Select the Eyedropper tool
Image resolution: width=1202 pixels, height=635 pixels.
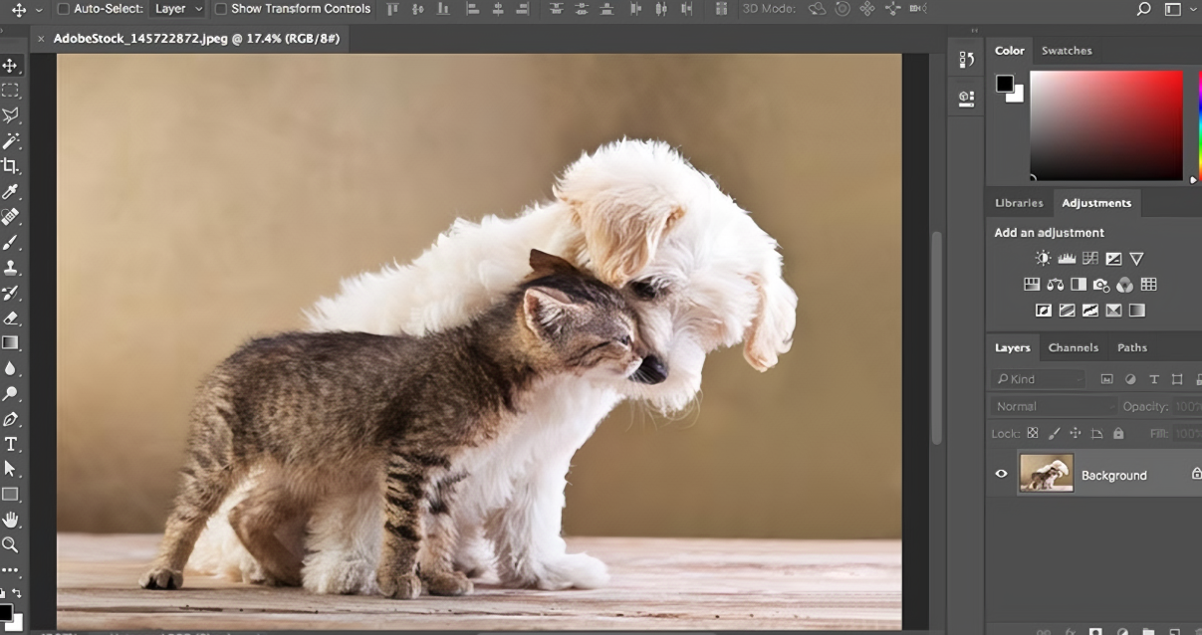tap(13, 191)
